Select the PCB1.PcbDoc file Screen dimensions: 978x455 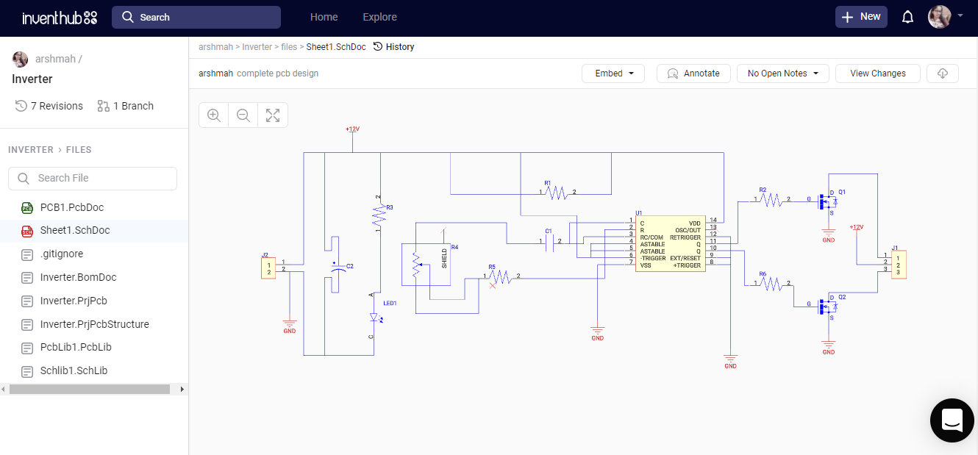coord(72,207)
